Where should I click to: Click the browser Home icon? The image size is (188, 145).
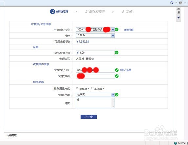click(x=172, y=3)
